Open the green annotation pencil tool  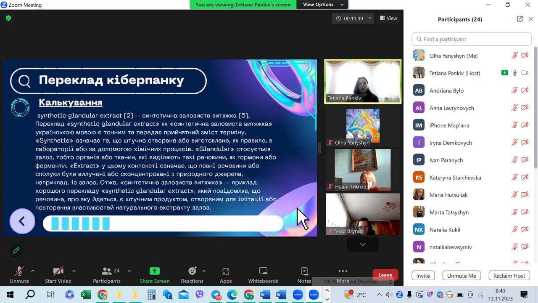coord(16,250)
